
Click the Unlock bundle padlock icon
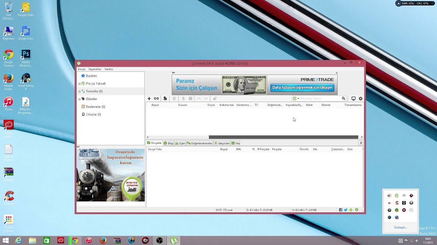pos(215,98)
